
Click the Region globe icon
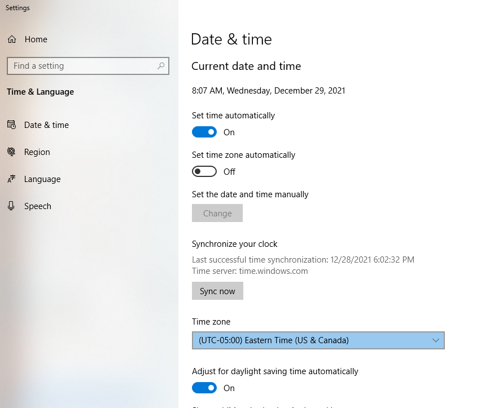(x=11, y=152)
